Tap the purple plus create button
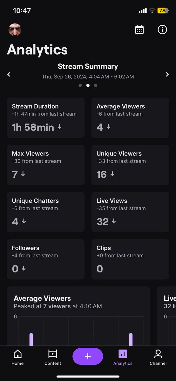The image size is (176, 381). point(88,356)
